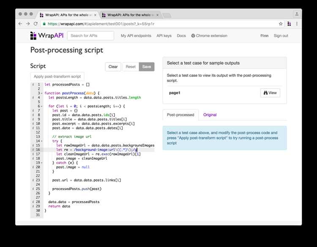Click the browser back arrow
This screenshot has height=247, width=317.
click(x=21, y=24)
